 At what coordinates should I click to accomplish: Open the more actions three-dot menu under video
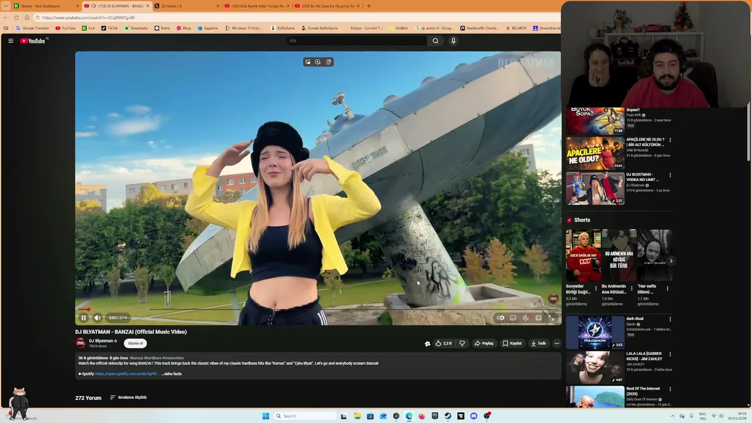pyautogui.click(x=556, y=343)
